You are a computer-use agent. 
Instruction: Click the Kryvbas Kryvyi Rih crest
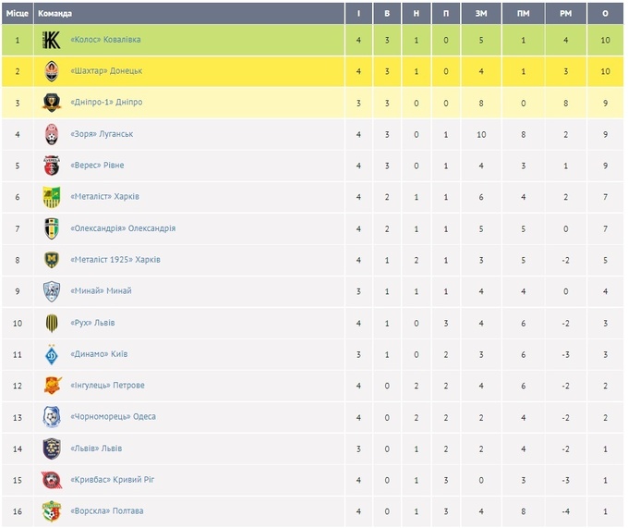52,480
